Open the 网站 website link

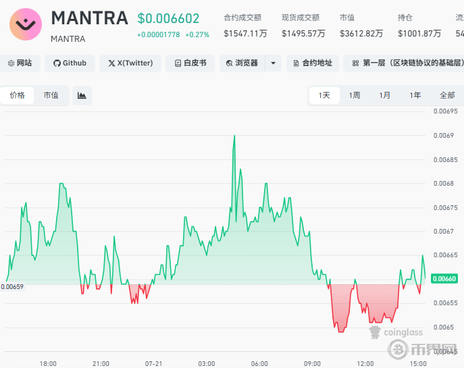click(20, 63)
